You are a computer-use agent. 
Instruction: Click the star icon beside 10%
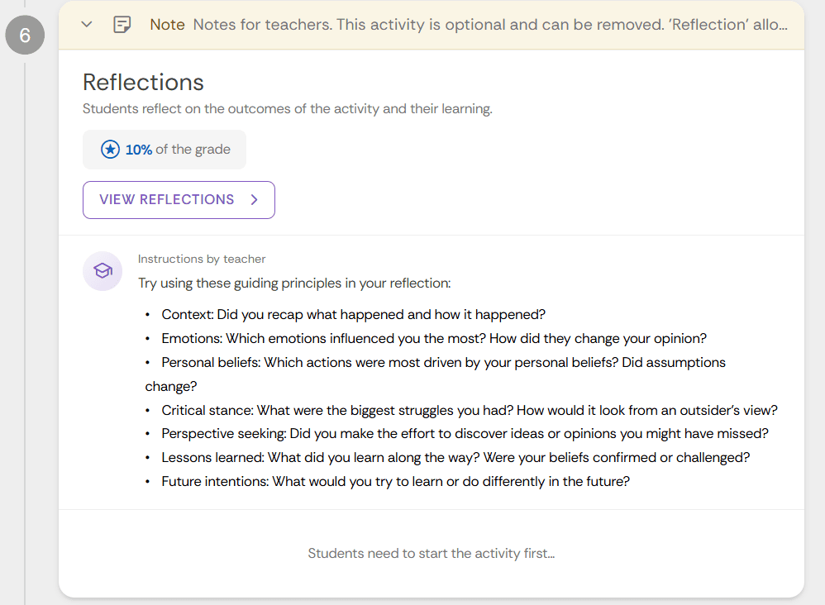point(110,150)
